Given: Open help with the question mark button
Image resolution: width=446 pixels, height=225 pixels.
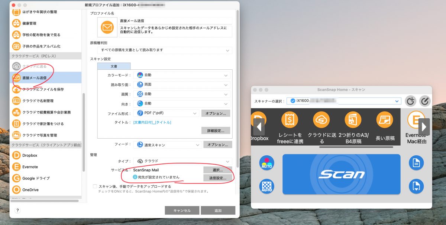Looking at the screenshot, I should (17, 211).
